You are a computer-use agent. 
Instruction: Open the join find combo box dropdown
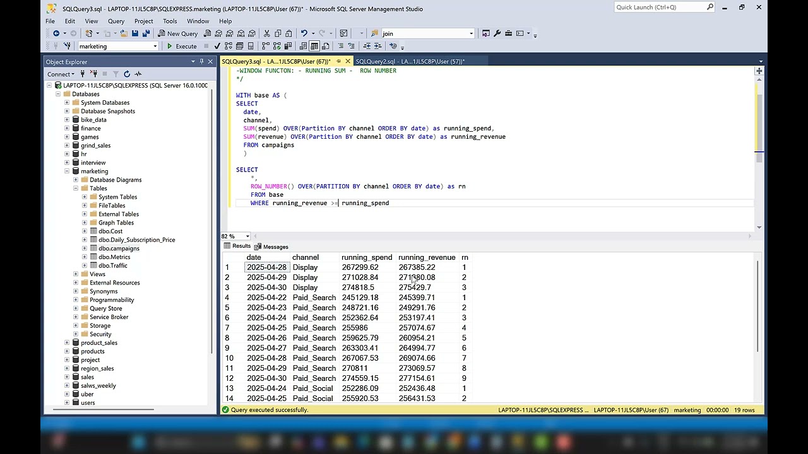tap(471, 33)
